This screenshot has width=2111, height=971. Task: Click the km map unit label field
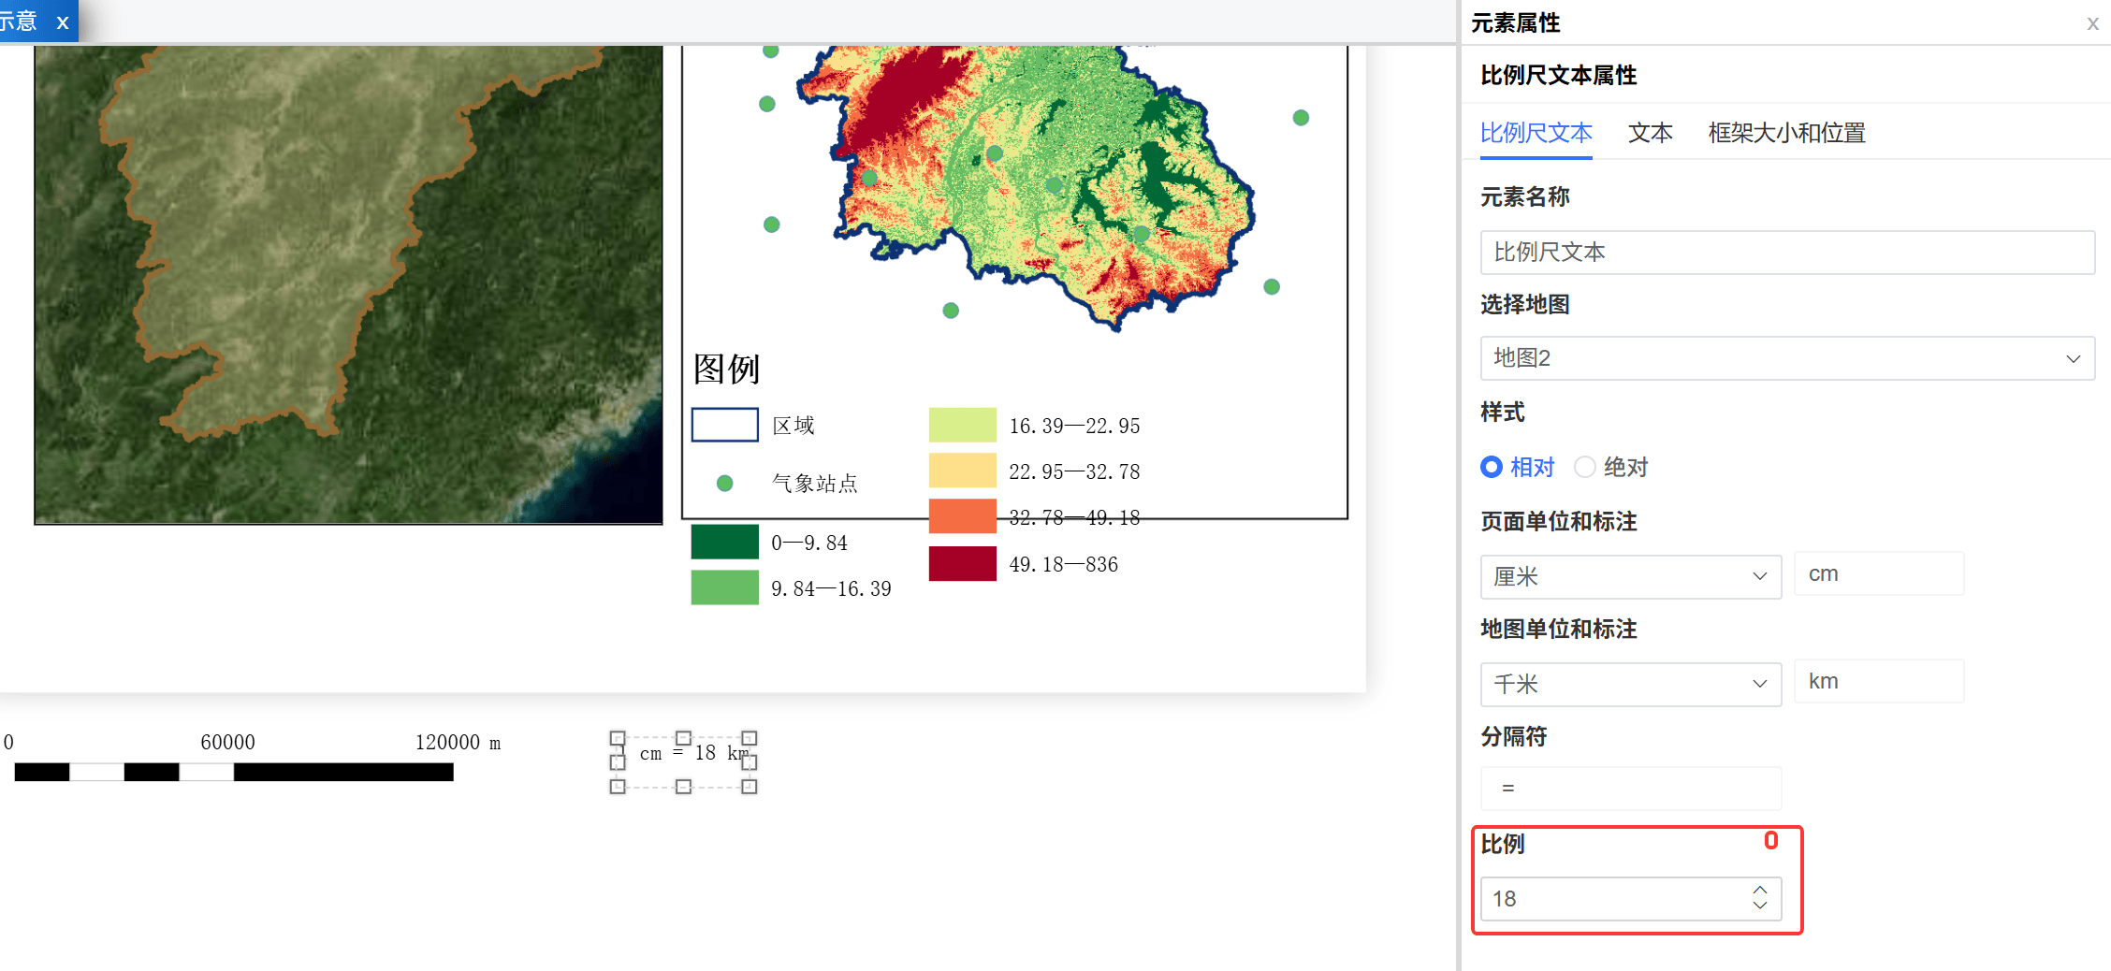[1878, 682]
